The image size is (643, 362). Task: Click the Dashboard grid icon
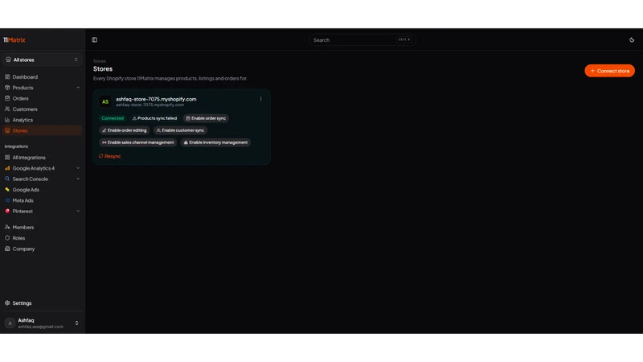point(7,76)
